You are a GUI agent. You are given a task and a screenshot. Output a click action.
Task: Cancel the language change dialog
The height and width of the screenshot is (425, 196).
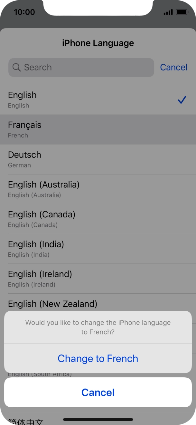click(98, 392)
